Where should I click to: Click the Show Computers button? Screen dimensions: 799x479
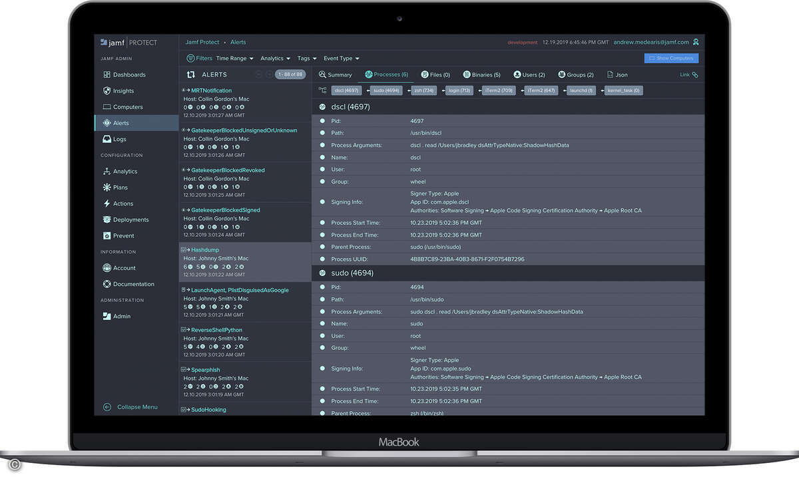671,59
